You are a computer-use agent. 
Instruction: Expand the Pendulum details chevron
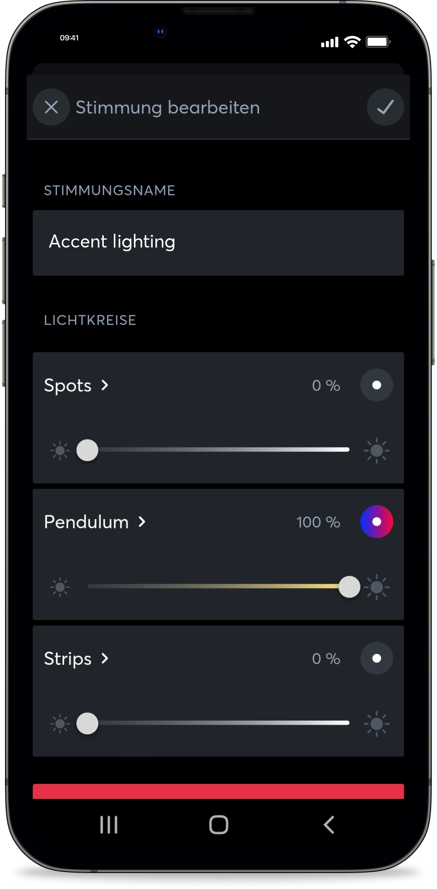142,522
